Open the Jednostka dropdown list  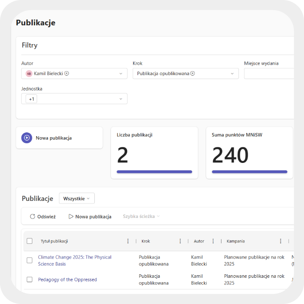121,99
